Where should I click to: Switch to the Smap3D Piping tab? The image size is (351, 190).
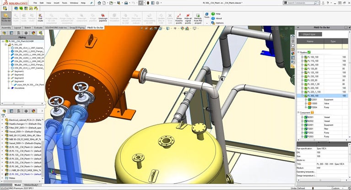click(x=77, y=27)
